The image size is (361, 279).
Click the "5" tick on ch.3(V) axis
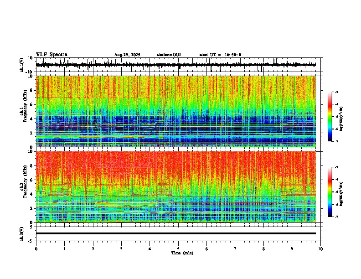(x=31, y=227)
